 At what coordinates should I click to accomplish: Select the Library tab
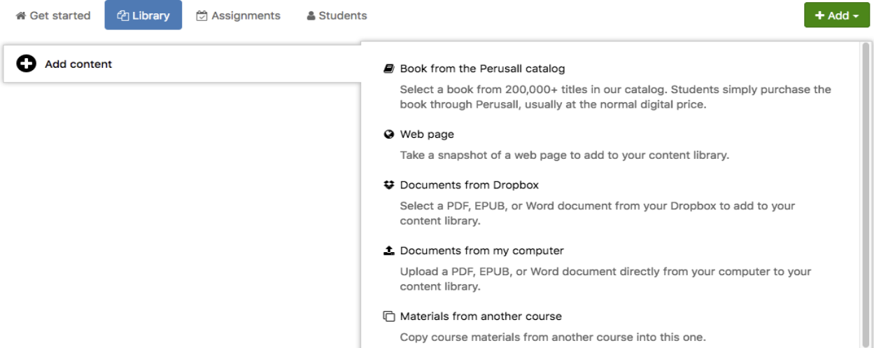point(143,15)
